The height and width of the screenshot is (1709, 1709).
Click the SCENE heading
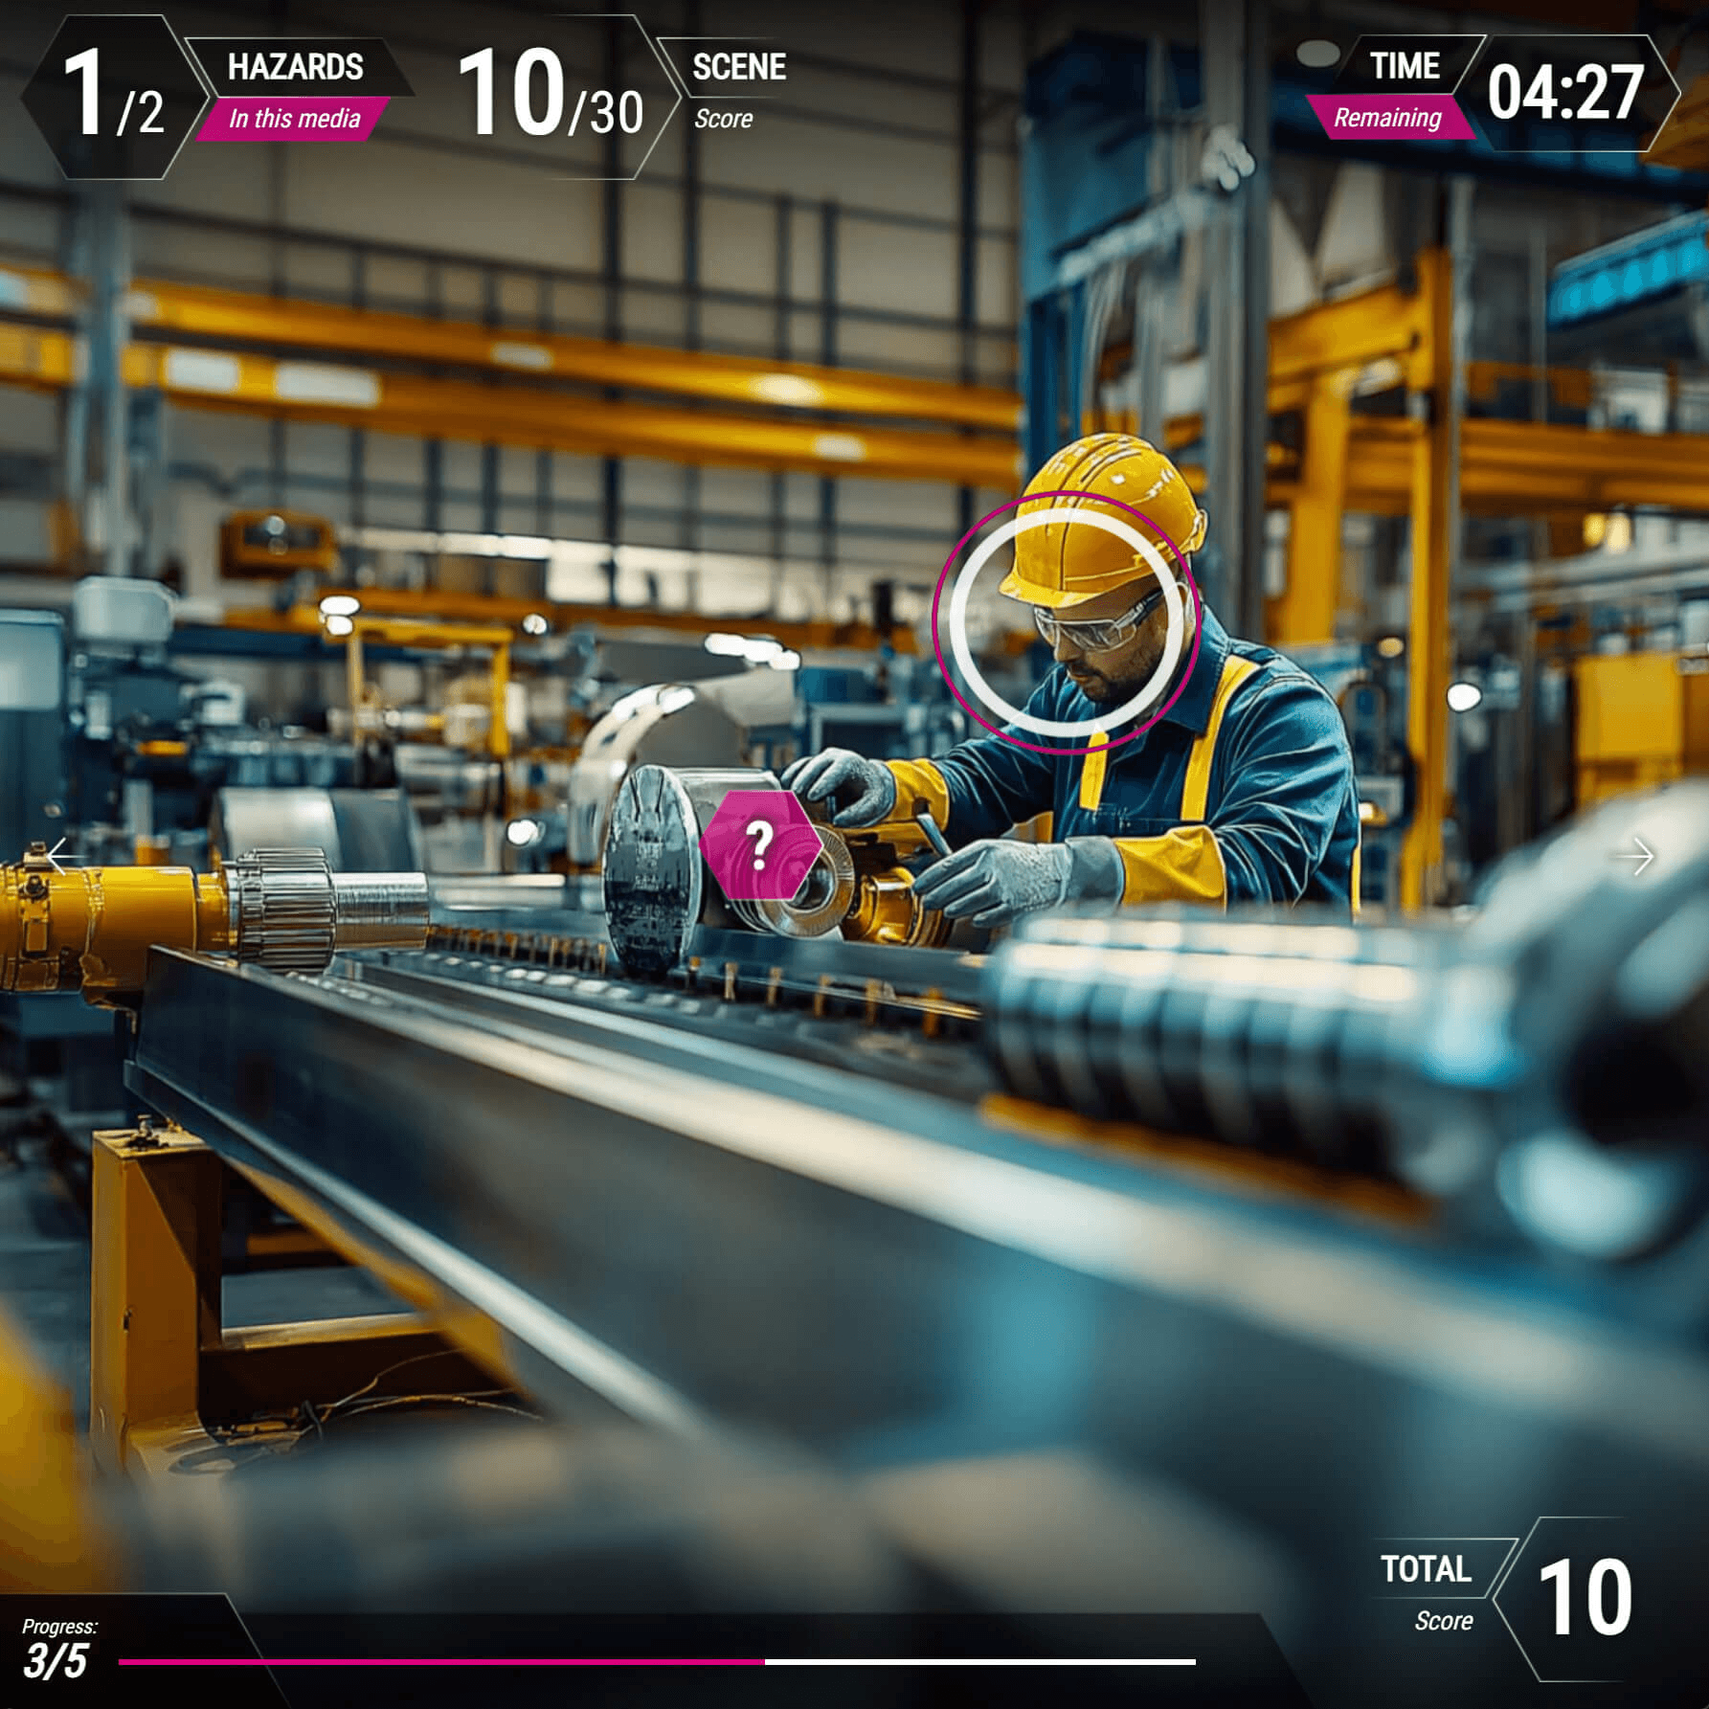click(x=739, y=67)
